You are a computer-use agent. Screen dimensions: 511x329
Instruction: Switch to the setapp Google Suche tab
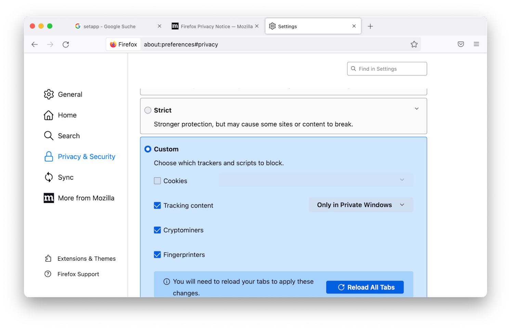coord(109,26)
